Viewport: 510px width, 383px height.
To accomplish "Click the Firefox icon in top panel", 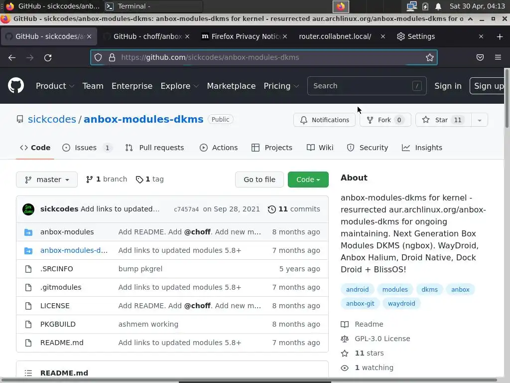I will pos(341,6).
